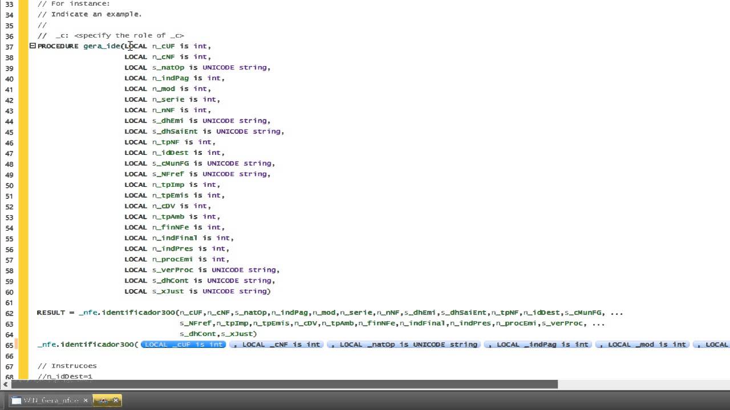Click _nfe.identificador300 on line 62
Image resolution: width=730 pixels, height=410 pixels.
127,313
